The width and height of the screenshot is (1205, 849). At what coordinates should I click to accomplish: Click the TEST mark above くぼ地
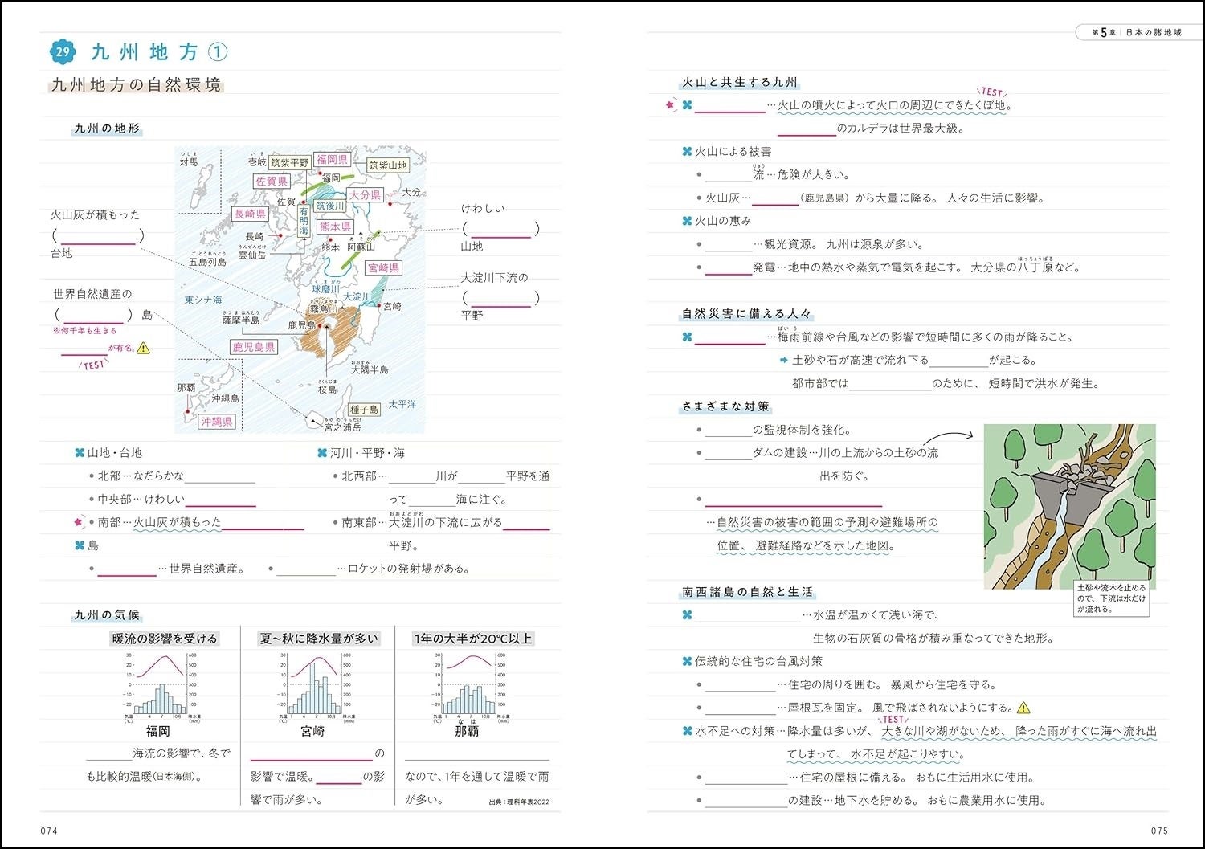pos(992,92)
